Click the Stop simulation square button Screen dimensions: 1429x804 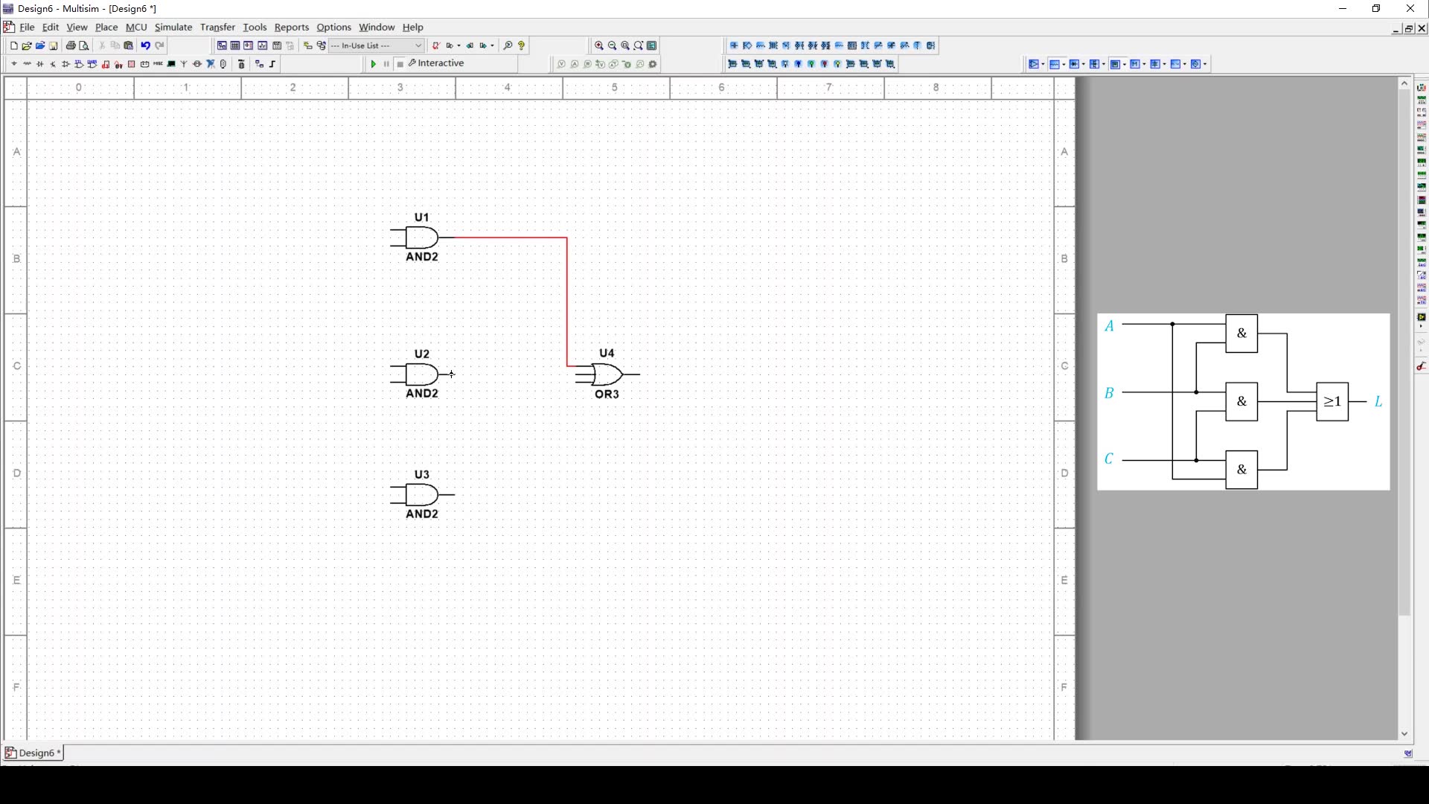pos(400,64)
